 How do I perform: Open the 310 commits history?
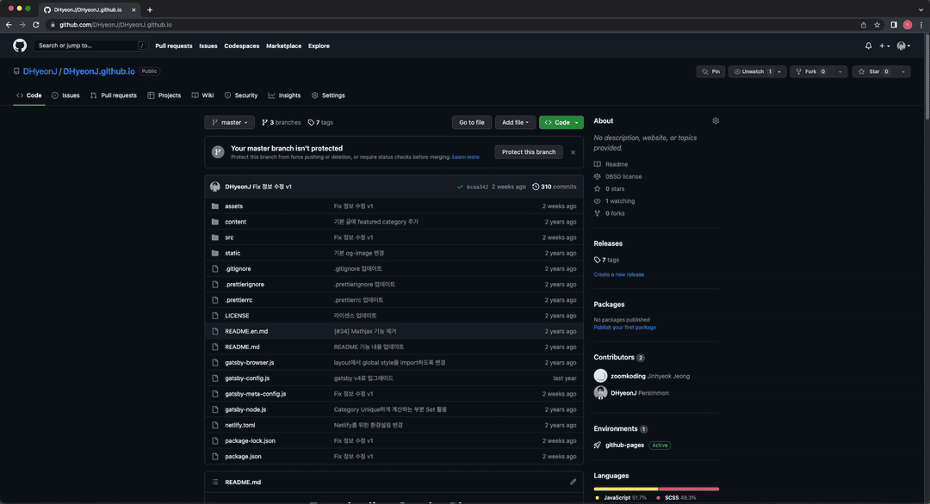pos(554,187)
